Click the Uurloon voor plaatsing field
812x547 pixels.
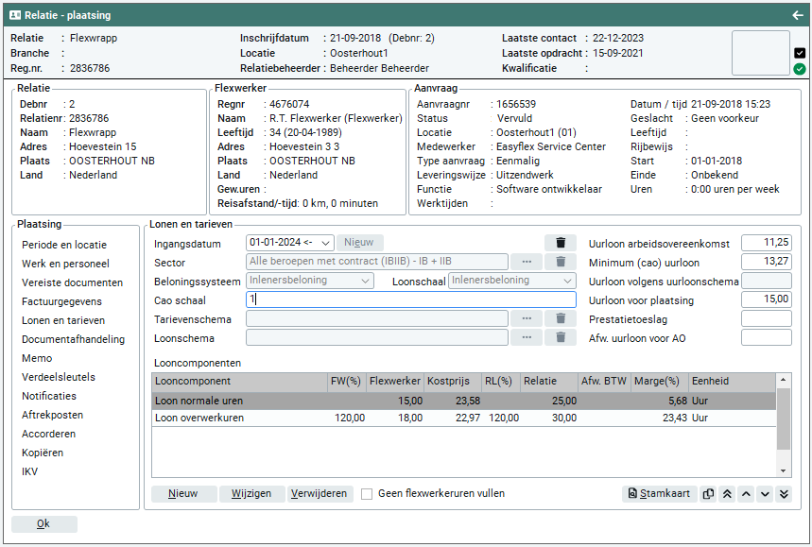(x=766, y=299)
